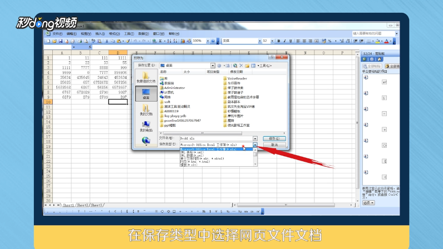Viewport: 443px width, 249px height.
Task: Open the 编辑(E) menu
Action: point(71,34)
